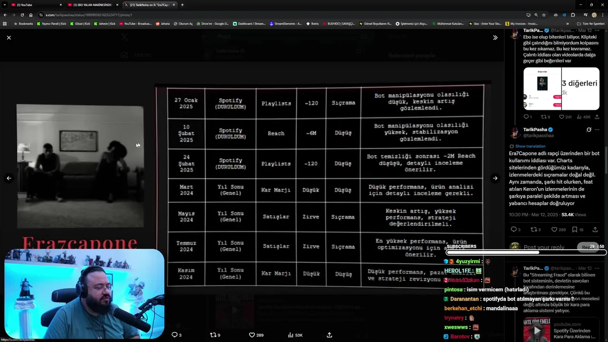This screenshot has width=608, height=342.
Task: Click share icon under the photo
Action: [329, 335]
